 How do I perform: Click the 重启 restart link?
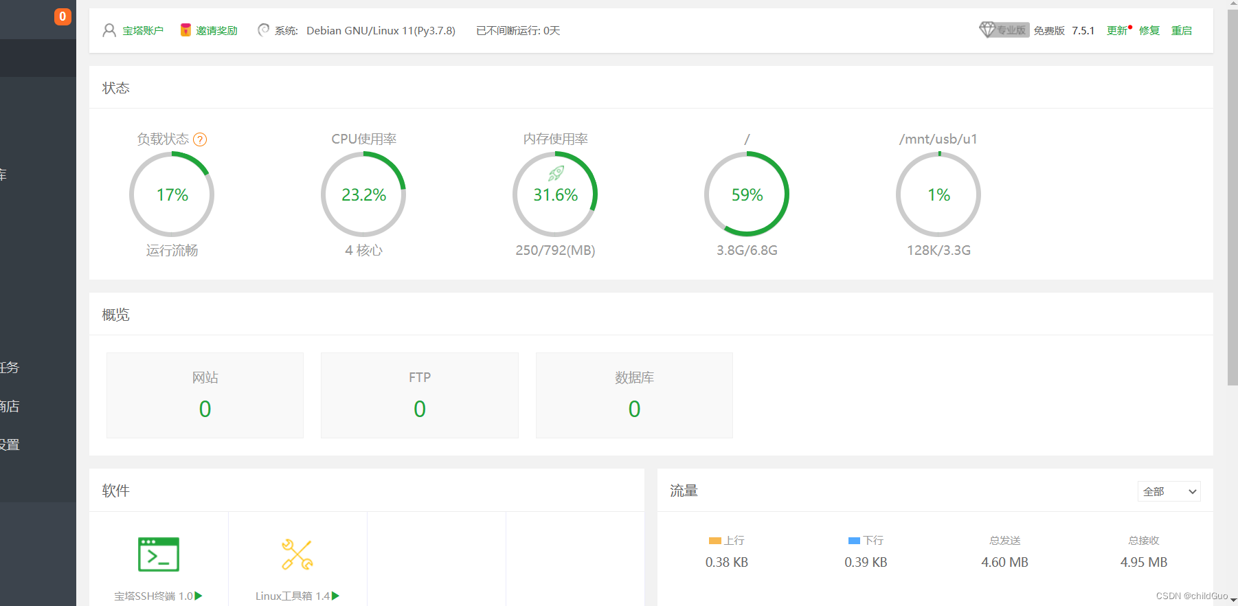coord(1182,30)
